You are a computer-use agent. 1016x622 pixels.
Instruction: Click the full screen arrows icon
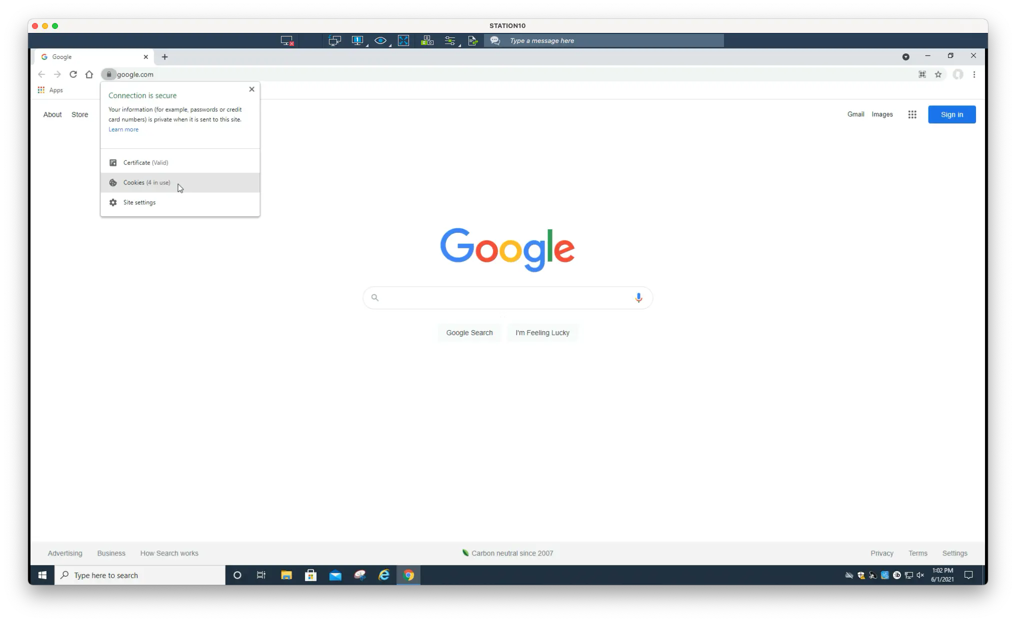(x=403, y=41)
